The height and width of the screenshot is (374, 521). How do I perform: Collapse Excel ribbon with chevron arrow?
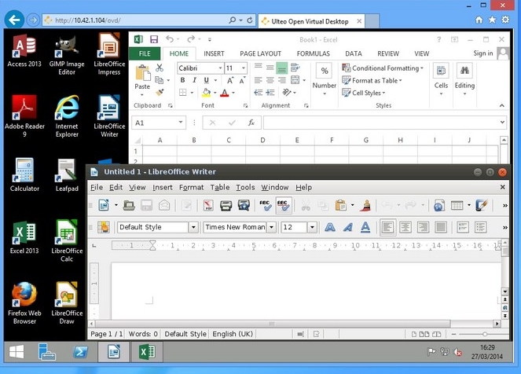coord(501,105)
